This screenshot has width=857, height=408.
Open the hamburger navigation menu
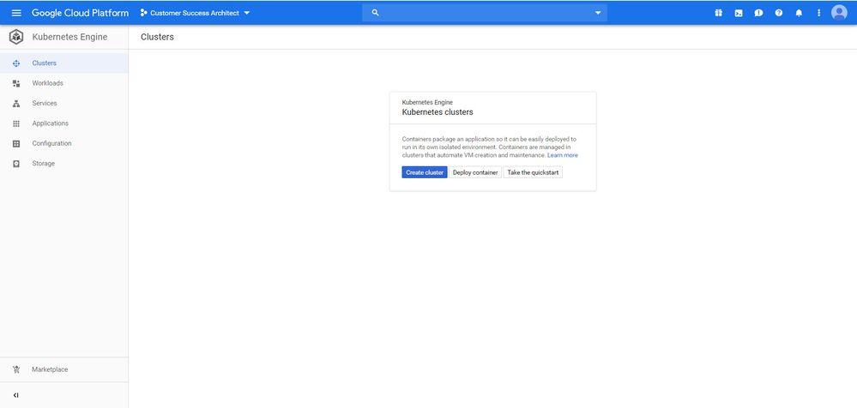tap(16, 13)
